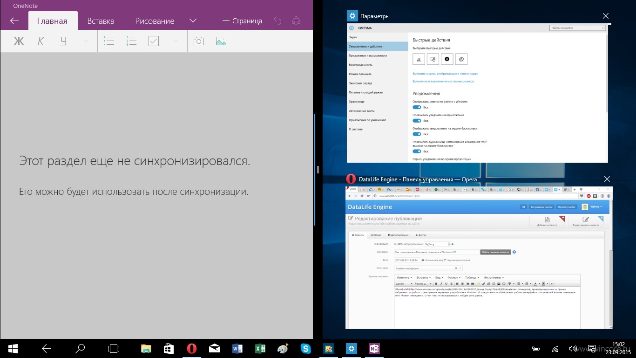Go back with the OneNote back arrow

[14, 21]
